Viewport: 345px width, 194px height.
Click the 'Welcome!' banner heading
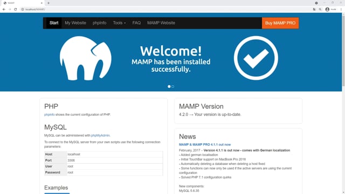171,51
